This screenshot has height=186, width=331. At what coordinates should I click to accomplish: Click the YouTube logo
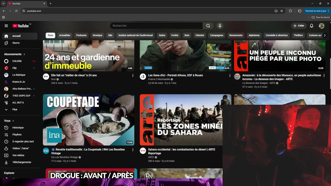[20, 26]
